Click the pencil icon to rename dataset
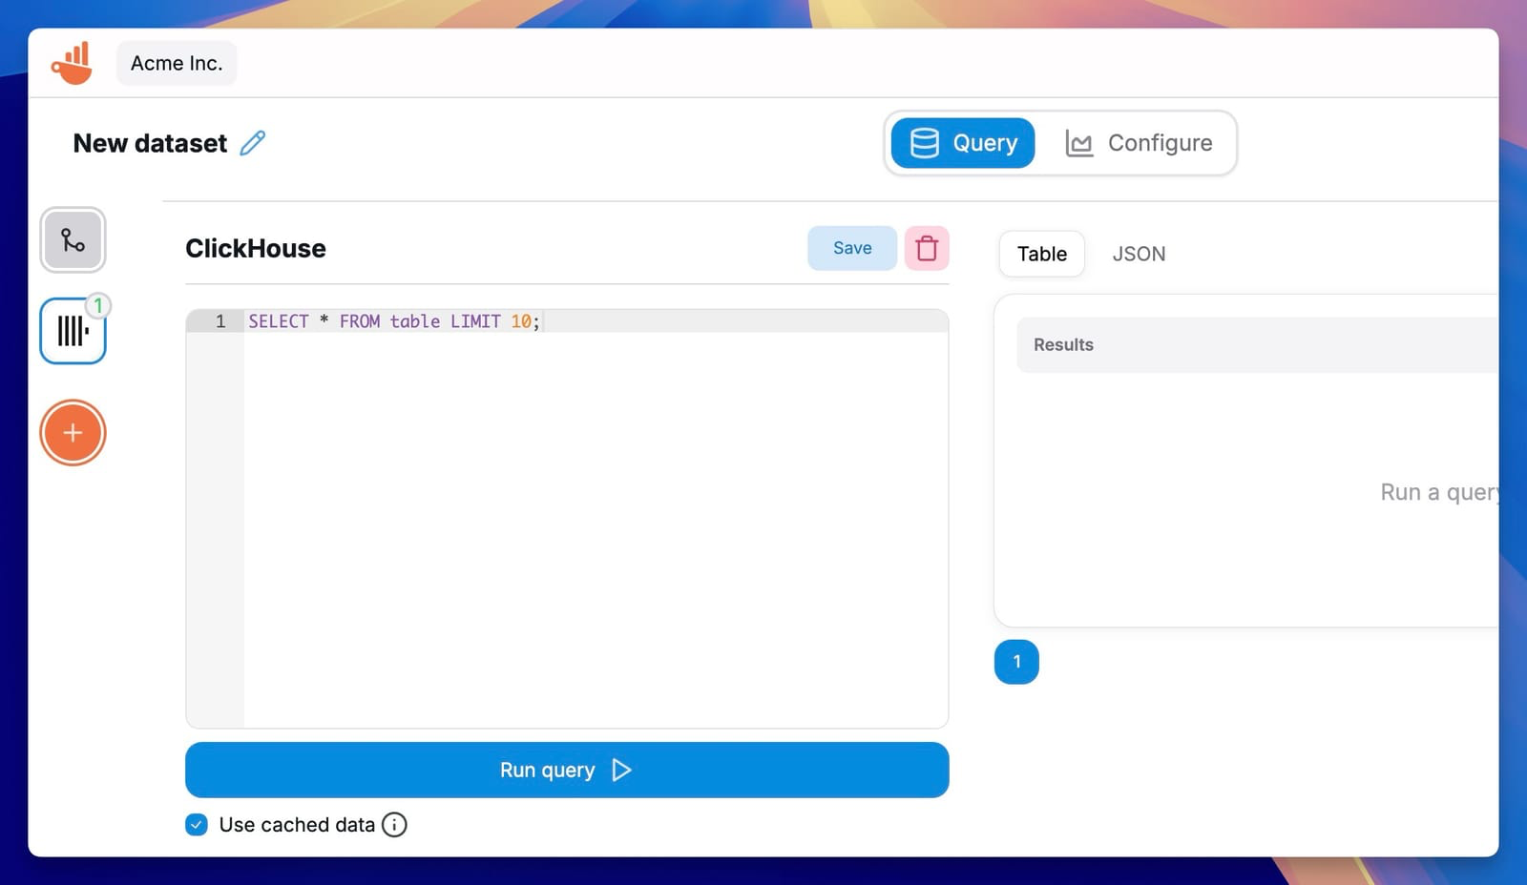Viewport: 1527px width, 885px height. [251, 143]
